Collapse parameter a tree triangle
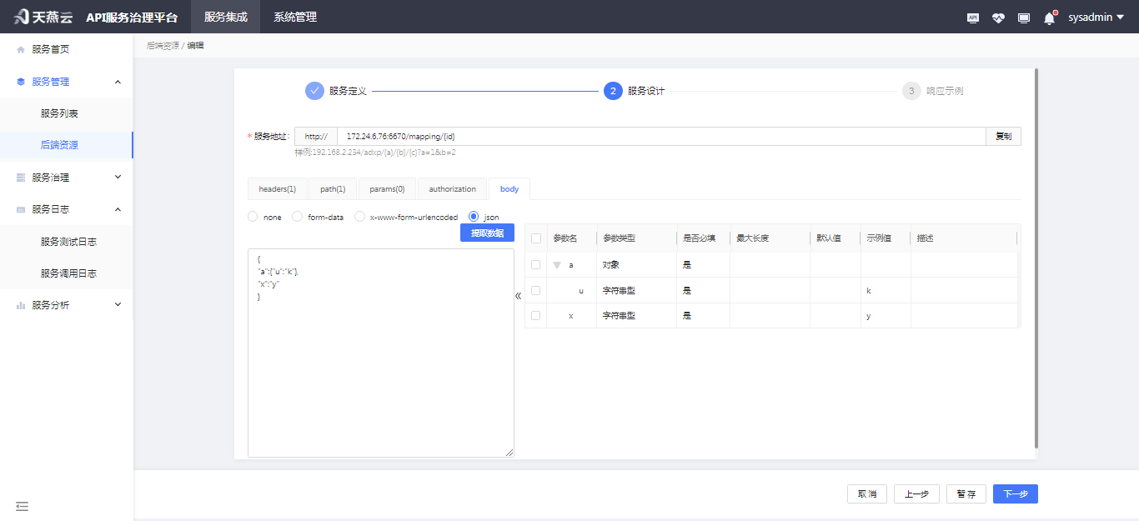 coord(557,265)
